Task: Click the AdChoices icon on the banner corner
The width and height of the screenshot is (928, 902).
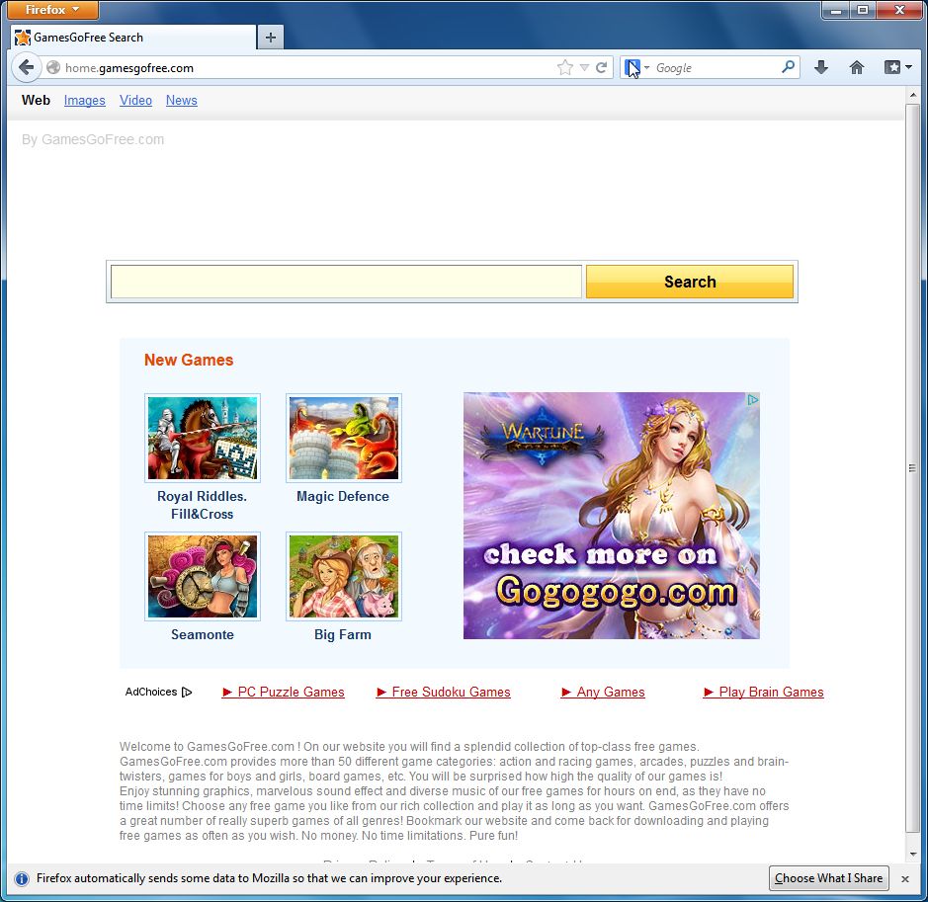Action: tap(752, 400)
